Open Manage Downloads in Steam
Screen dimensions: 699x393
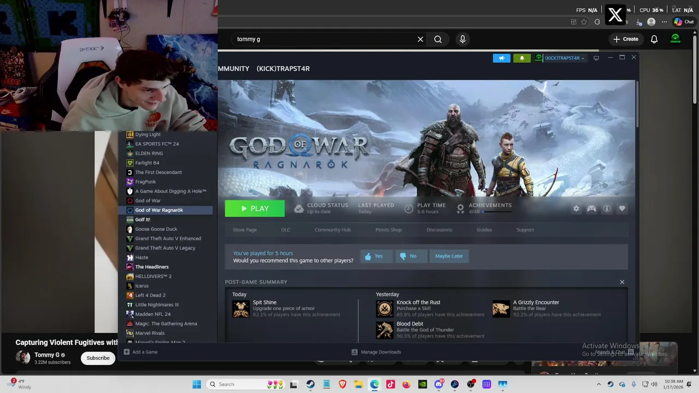(376, 352)
